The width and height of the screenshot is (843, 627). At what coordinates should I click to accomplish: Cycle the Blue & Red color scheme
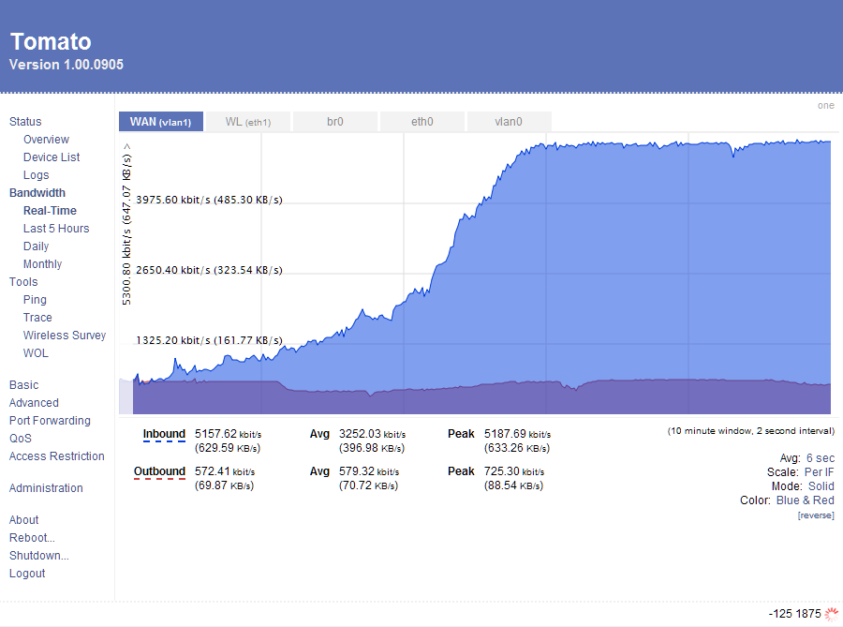tap(806, 500)
